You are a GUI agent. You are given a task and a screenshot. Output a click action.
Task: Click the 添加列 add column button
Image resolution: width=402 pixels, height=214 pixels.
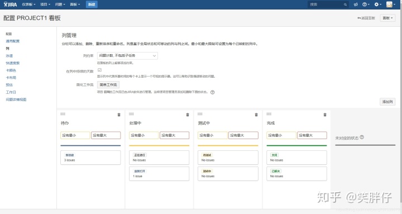(387, 102)
